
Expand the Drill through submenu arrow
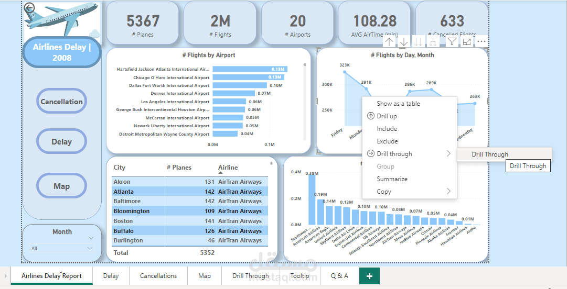(x=448, y=154)
